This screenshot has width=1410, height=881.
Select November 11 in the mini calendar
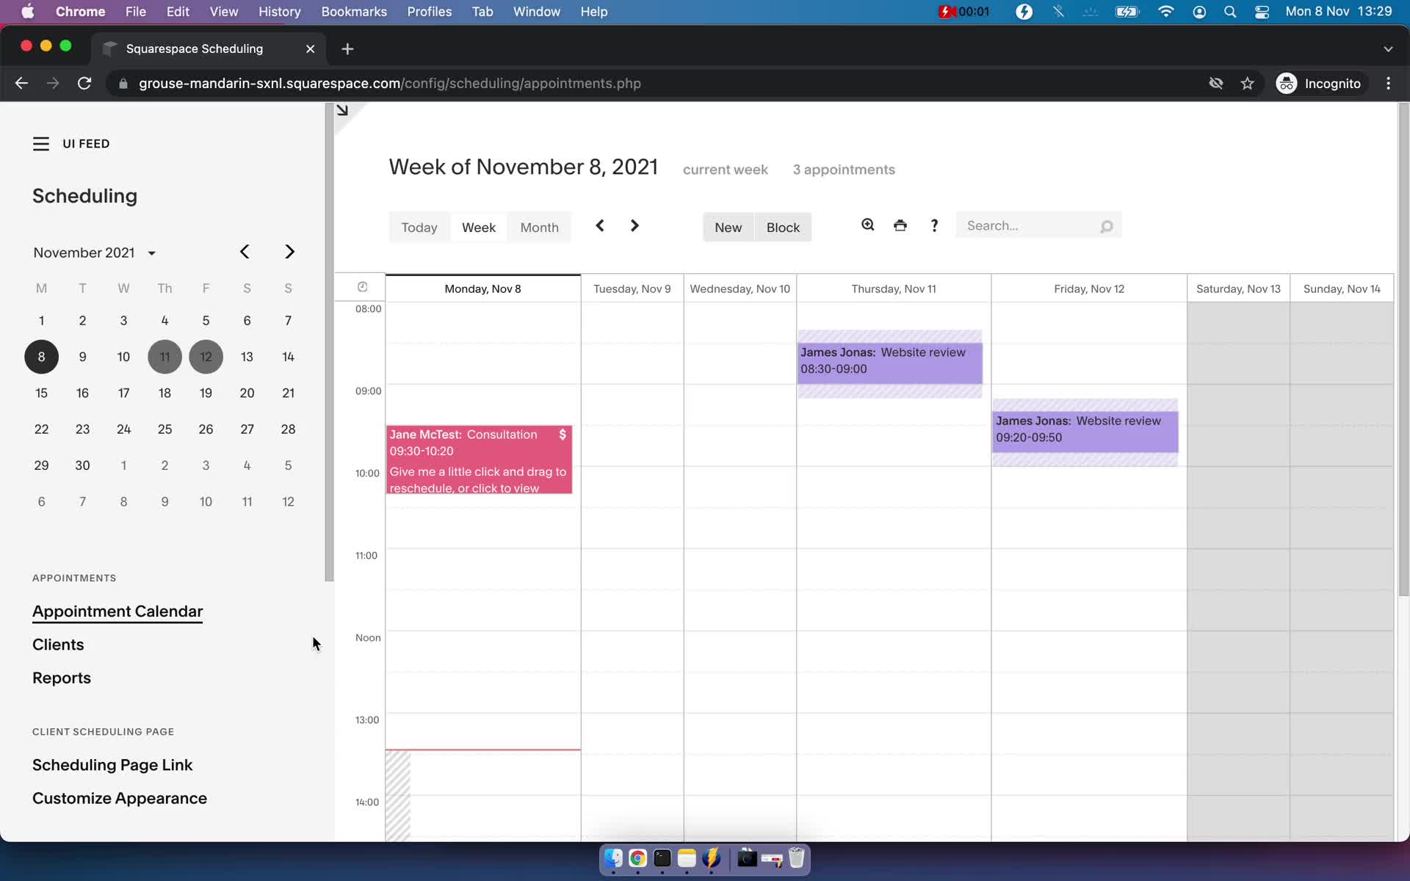164,357
